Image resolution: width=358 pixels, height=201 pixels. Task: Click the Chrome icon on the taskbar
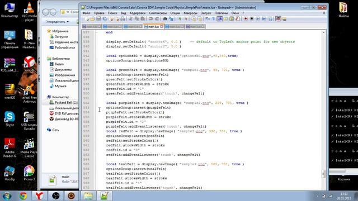(23, 196)
